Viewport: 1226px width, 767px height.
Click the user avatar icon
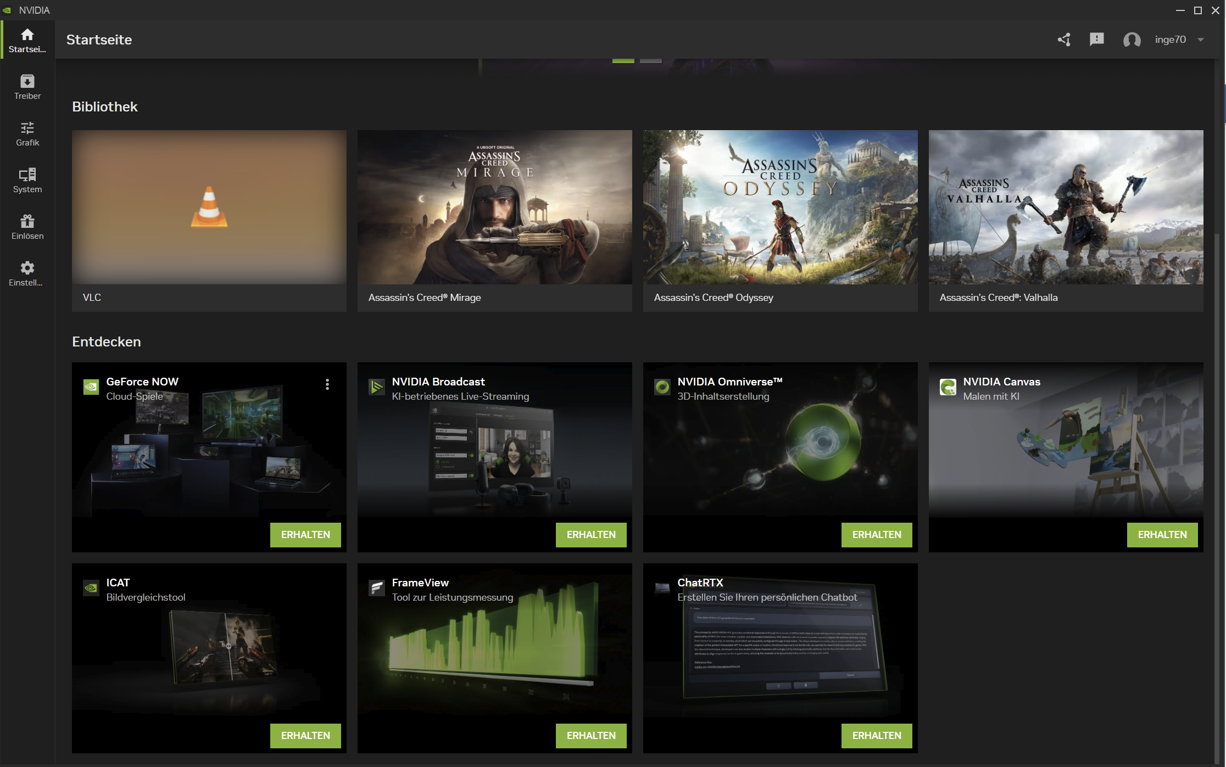pyautogui.click(x=1132, y=40)
